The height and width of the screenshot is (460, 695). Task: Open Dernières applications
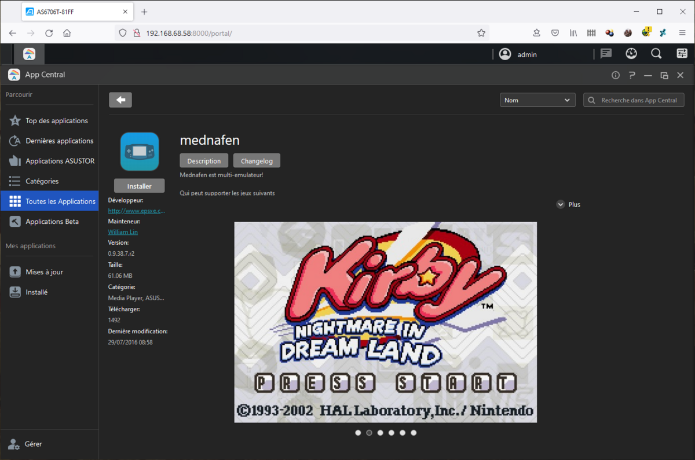[49, 141]
